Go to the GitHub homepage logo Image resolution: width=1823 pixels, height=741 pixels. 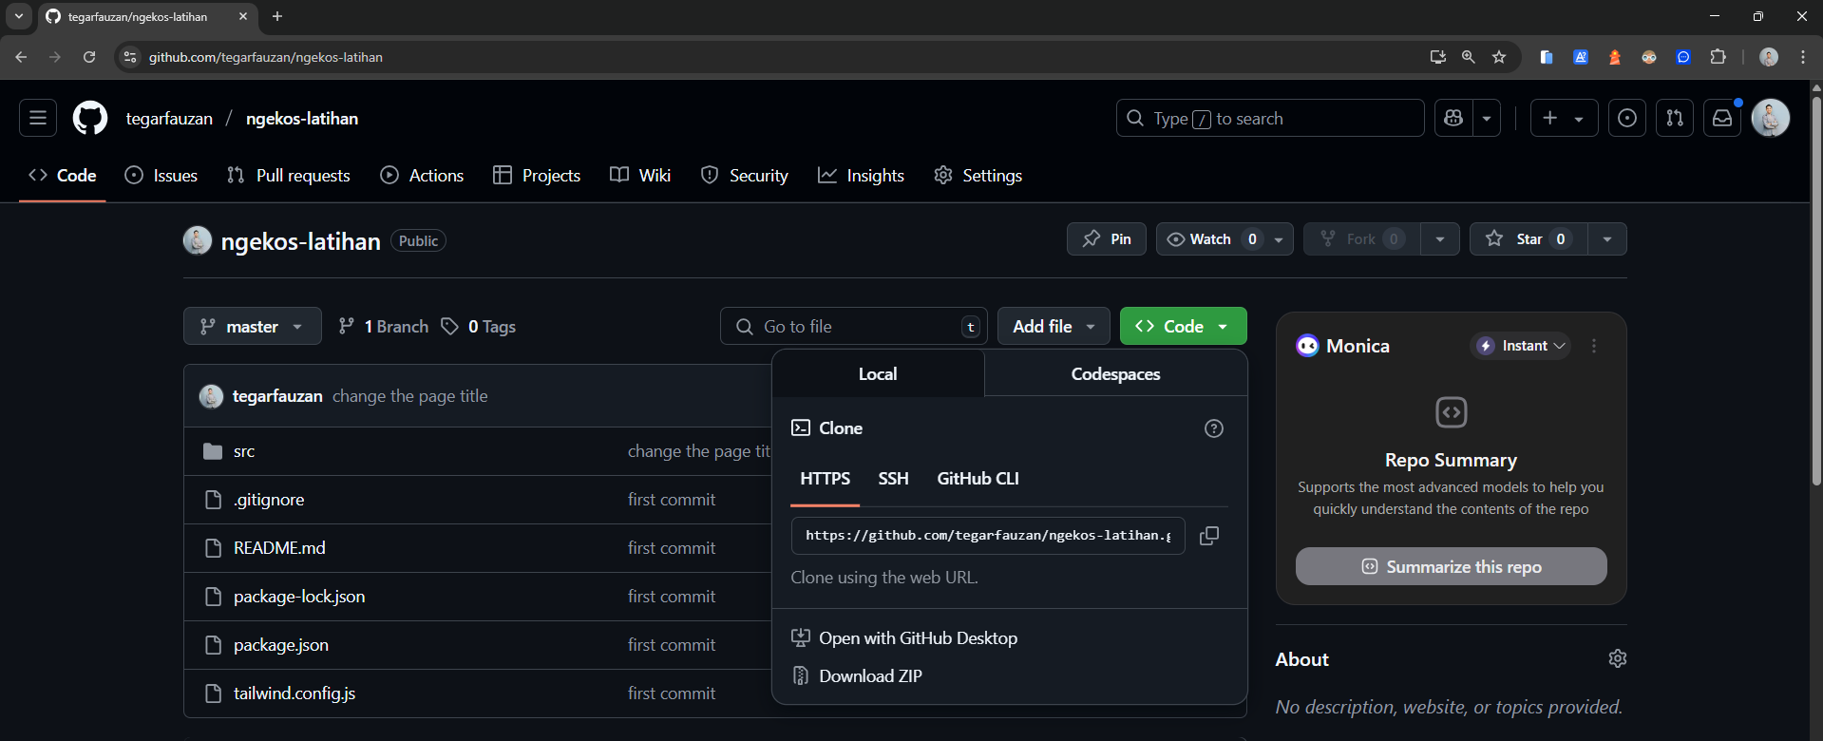pos(90,118)
